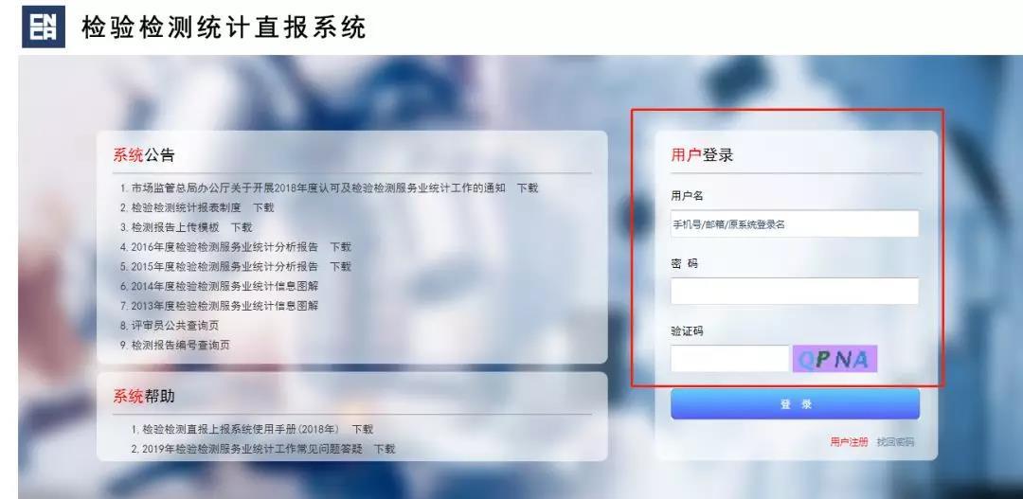This screenshot has height=499, width=1023.
Task: Open 评审员公共查询页
Action: (x=175, y=325)
